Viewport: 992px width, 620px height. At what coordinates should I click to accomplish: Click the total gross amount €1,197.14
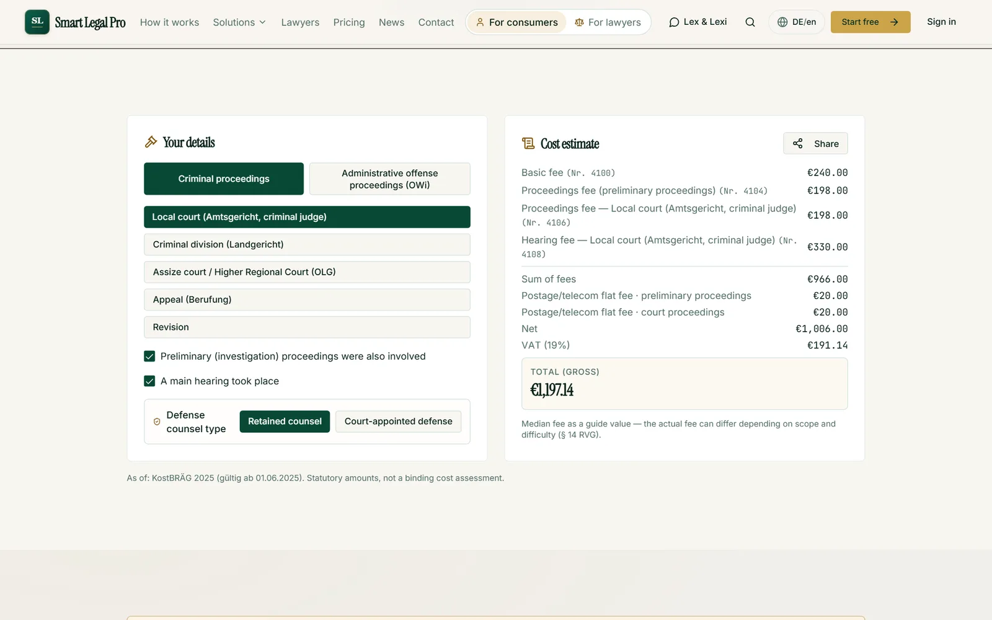(552, 390)
